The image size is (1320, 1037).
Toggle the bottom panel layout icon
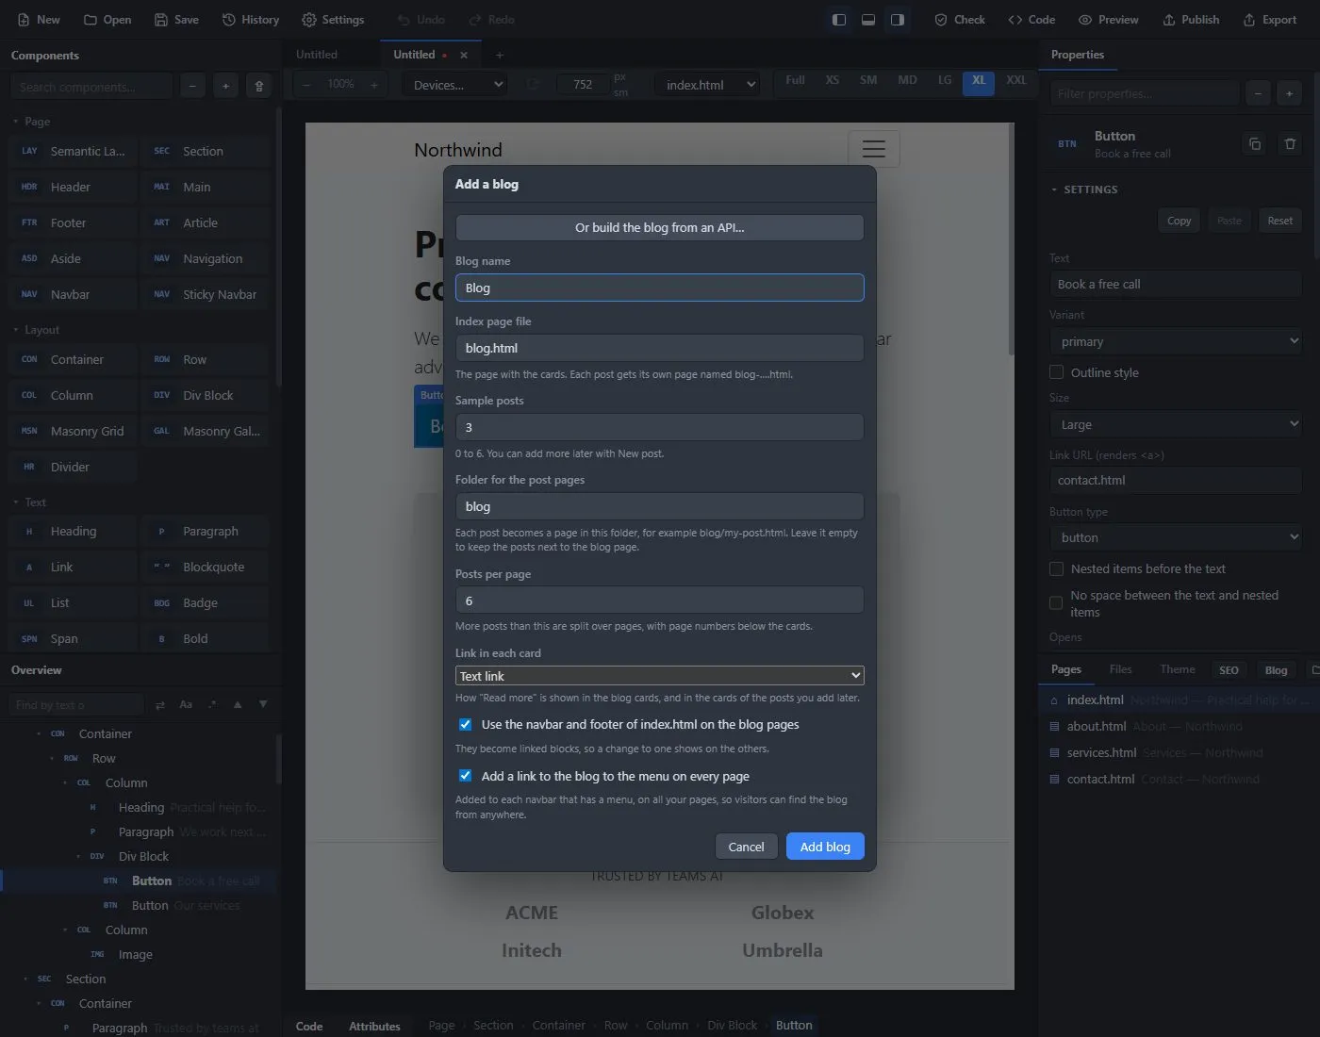[868, 20]
